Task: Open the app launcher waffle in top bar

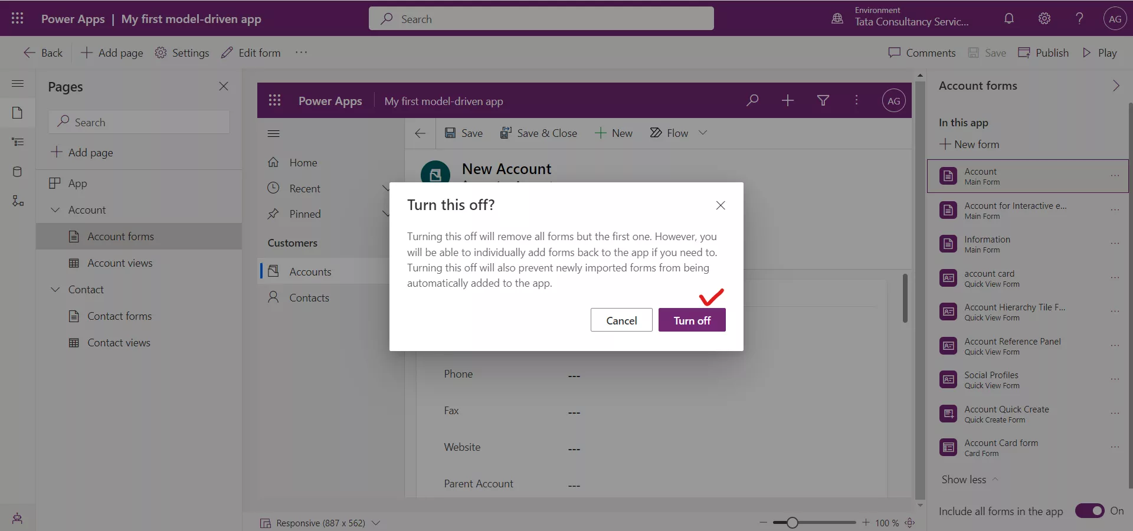Action: [18, 18]
